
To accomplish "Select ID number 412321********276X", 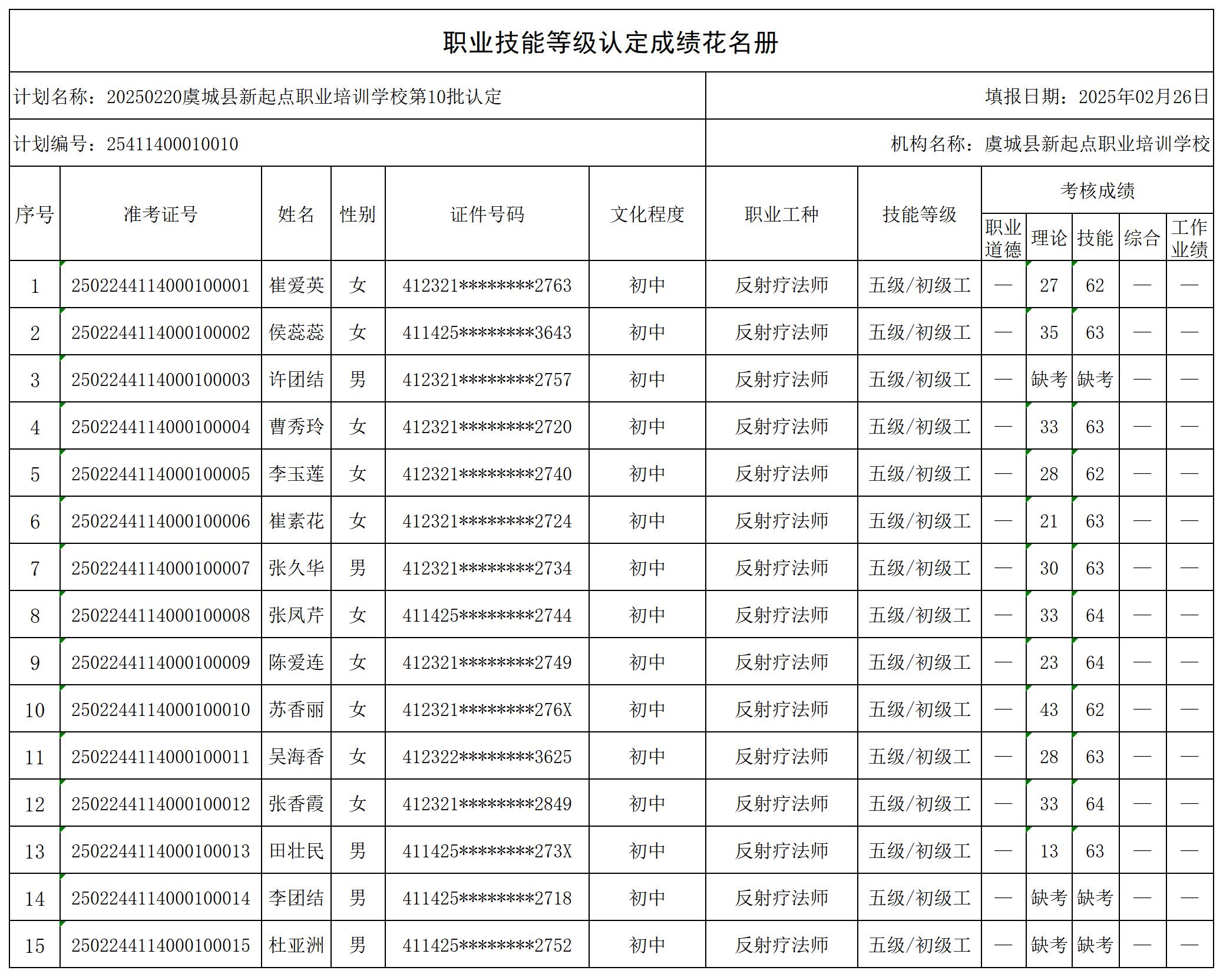I will coord(487,709).
